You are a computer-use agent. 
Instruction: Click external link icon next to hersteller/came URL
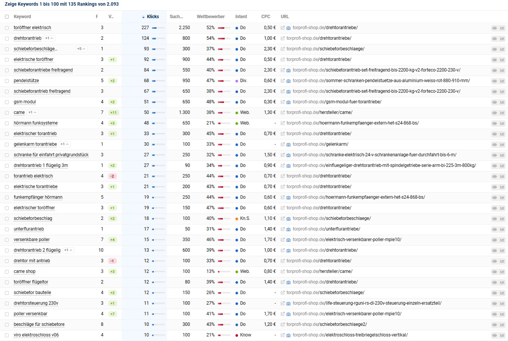[282, 112]
